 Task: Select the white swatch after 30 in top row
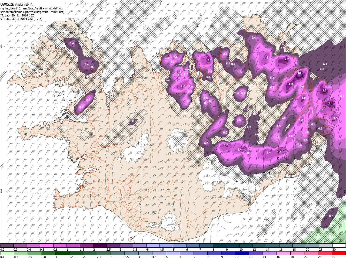tap(339, 246)
